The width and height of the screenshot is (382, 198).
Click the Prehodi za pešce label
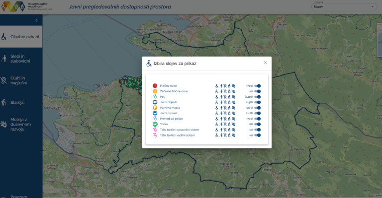point(171,119)
